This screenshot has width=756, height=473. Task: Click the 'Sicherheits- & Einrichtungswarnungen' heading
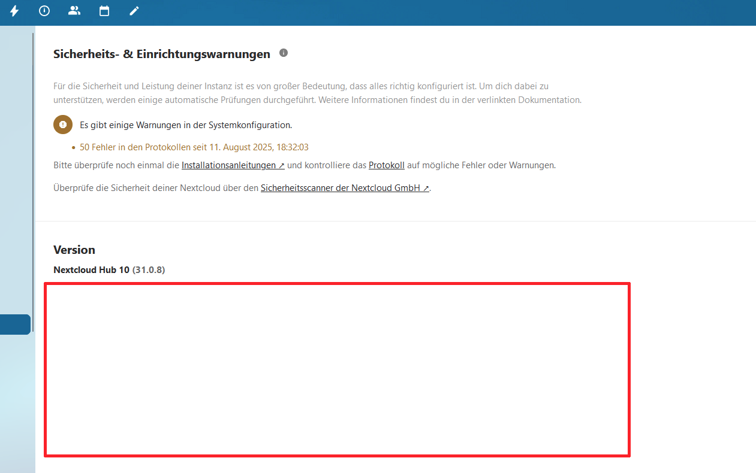(162, 54)
